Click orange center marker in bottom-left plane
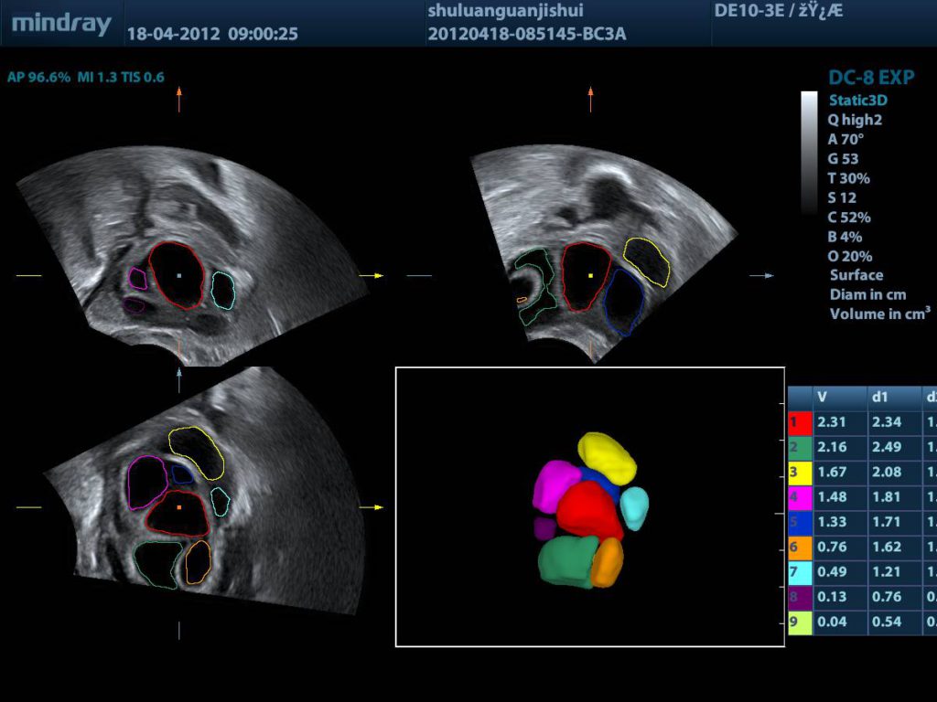This screenshot has height=702, width=937. coord(179,505)
